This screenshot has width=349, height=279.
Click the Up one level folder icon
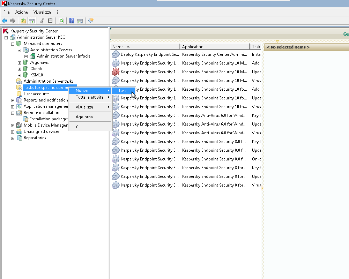pyautogui.click(x=23, y=21)
